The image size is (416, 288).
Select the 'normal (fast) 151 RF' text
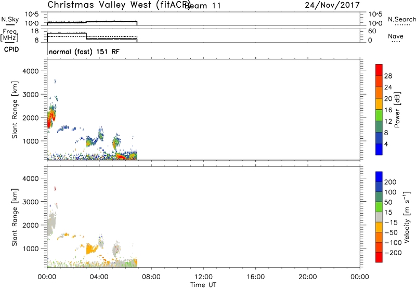pos(84,51)
